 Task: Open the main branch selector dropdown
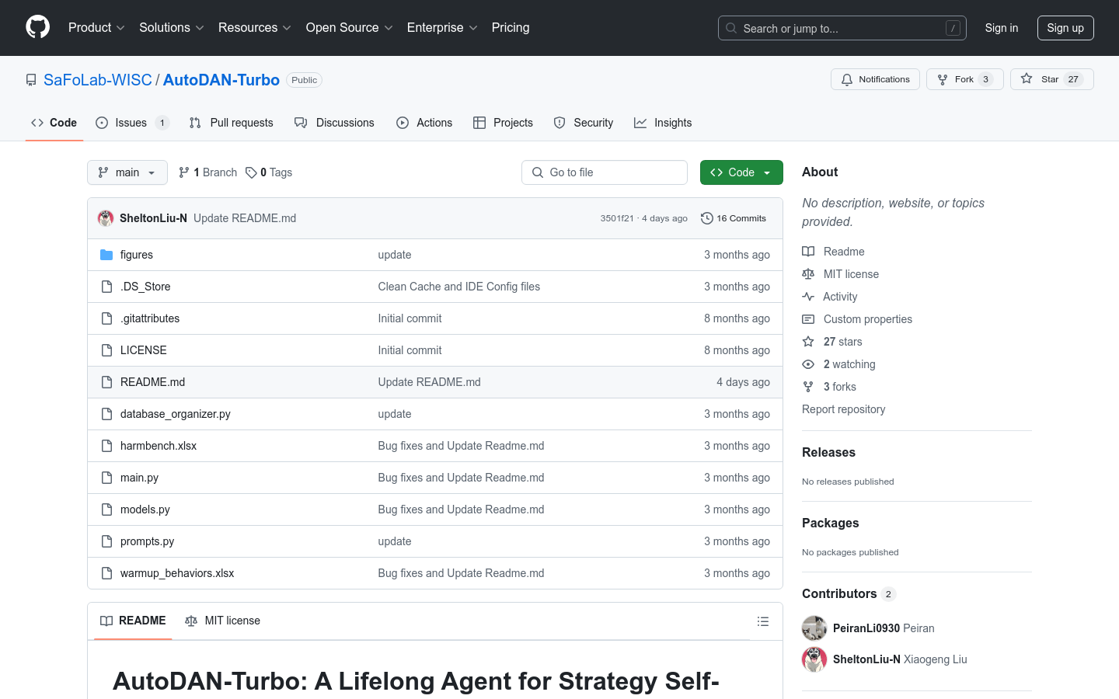pyautogui.click(x=127, y=172)
